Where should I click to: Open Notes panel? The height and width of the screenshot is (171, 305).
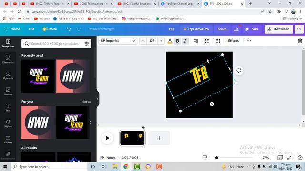pyautogui.click(x=108, y=158)
